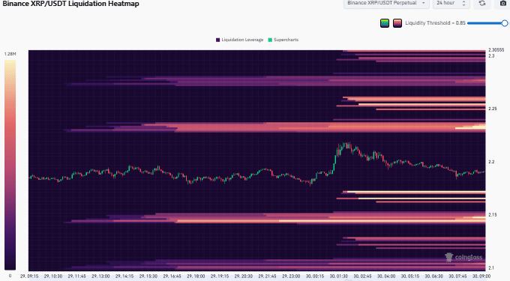Image resolution: width=510 pixels, height=281 pixels.
Task: Click the 2.25 price axis label
Action: coord(493,109)
